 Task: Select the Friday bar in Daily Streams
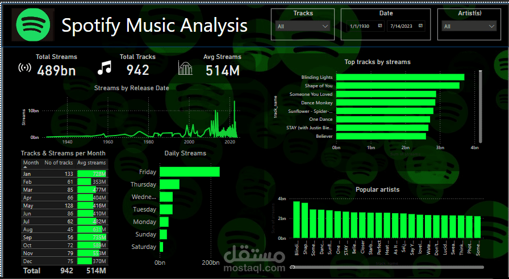(x=190, y=172)
